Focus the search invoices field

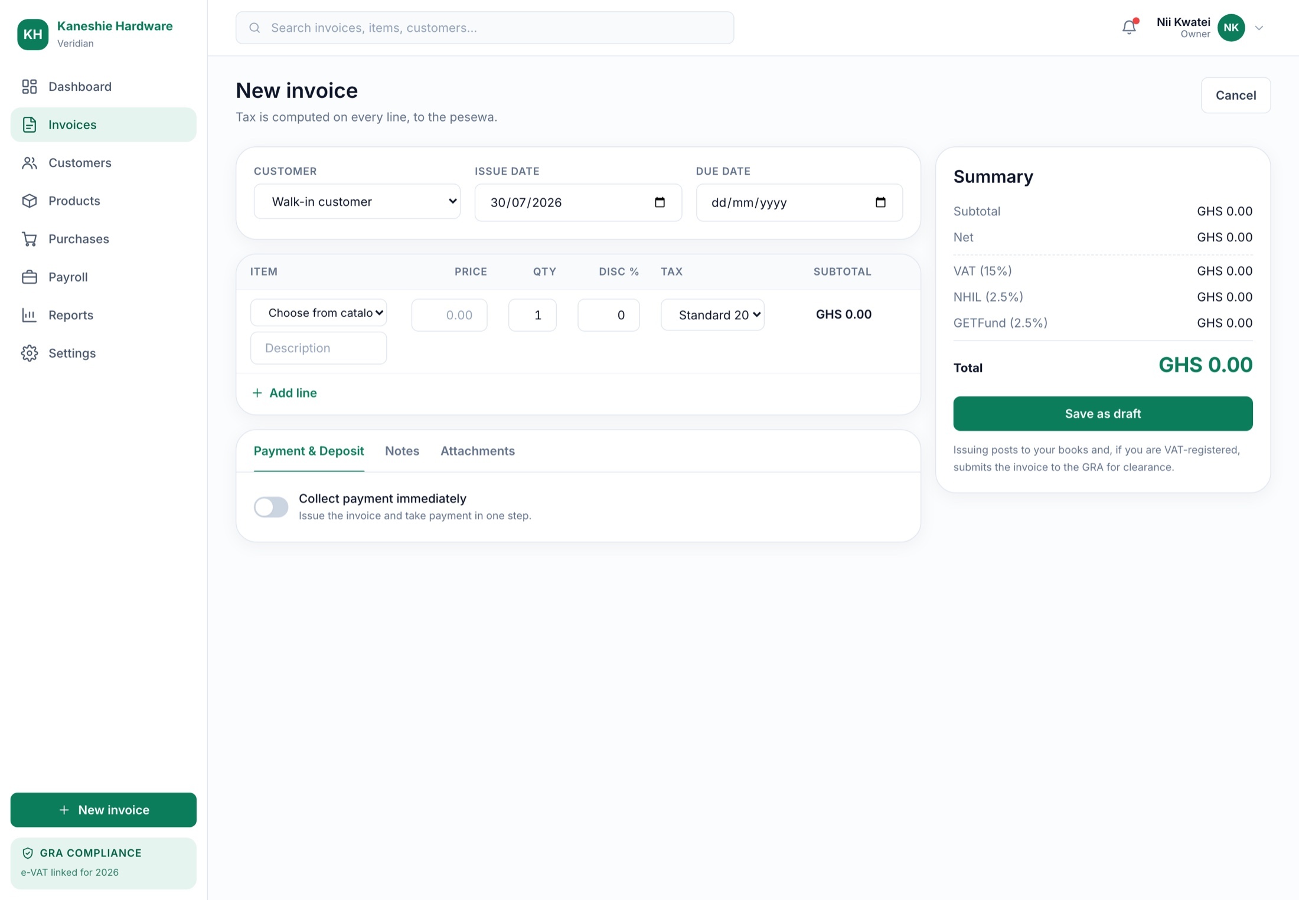pyautogui.click(x=485, y=28)
